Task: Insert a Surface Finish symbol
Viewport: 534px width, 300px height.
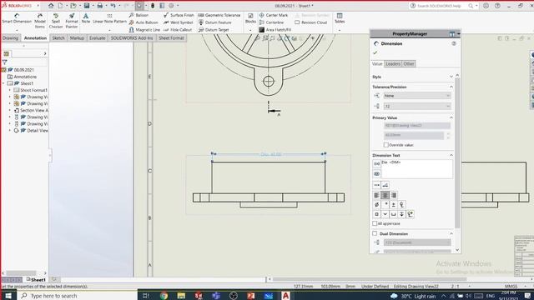Action: click(179, 15)
